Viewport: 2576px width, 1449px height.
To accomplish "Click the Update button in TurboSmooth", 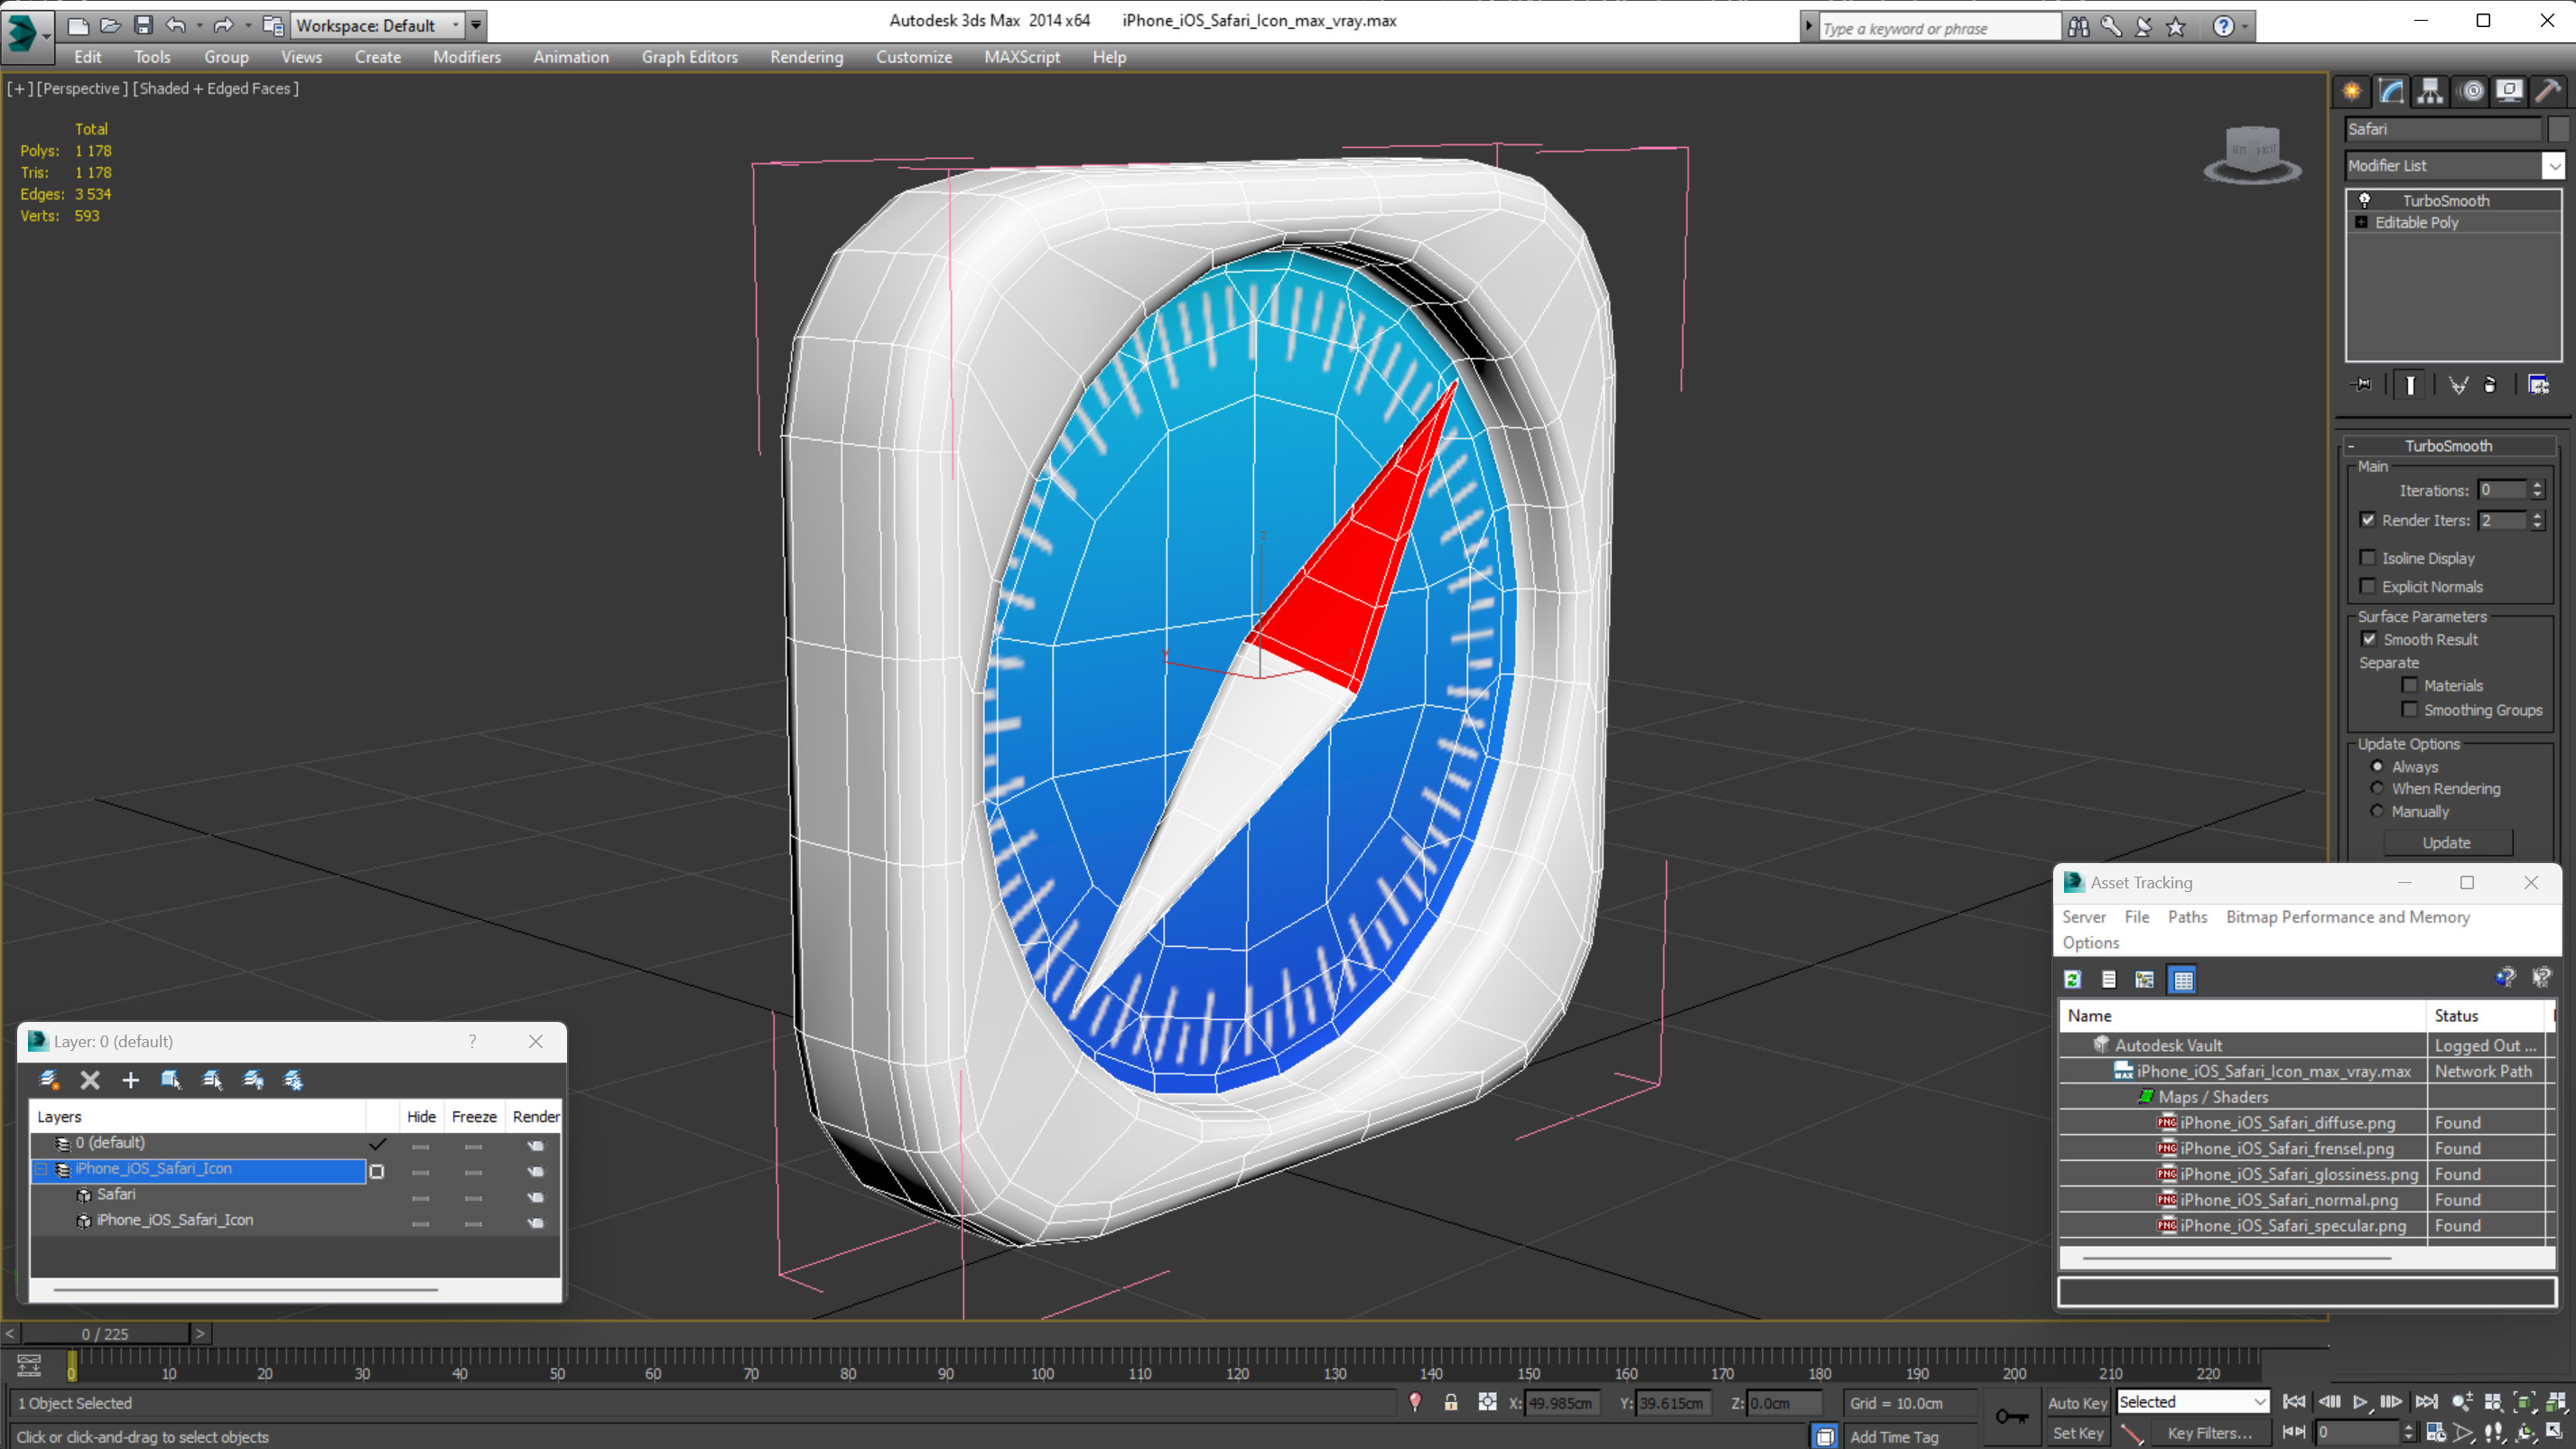I will click(x=2446, y=843).
